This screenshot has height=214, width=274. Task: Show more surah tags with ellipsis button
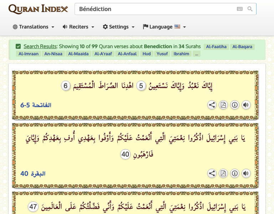click(x=197, y=54)
